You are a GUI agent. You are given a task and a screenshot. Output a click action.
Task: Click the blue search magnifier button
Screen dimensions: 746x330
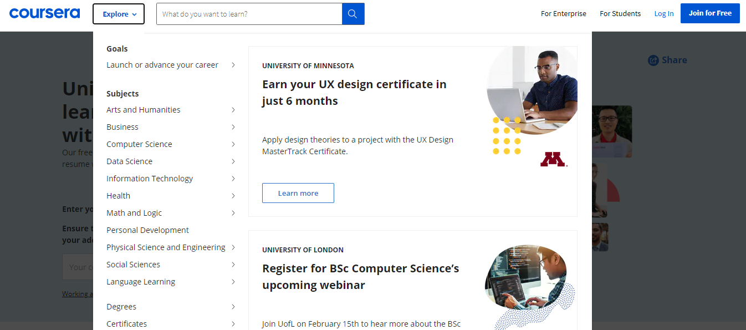click(353, 14)
